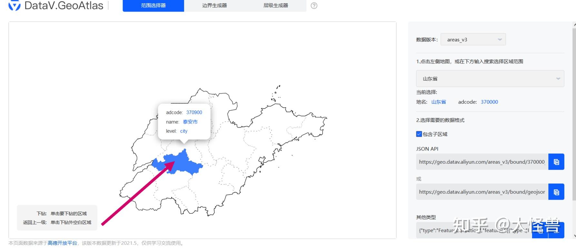Viewport: 576px width, 249px height.
Task: Switch to the 层级生成器 tab
Action: pyautogui.click(x=276, y=5)
